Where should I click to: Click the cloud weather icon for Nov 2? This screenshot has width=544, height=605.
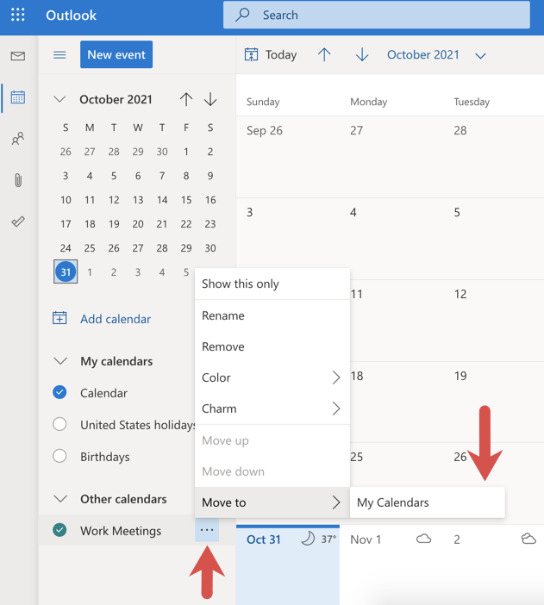(x=528, y=539)
